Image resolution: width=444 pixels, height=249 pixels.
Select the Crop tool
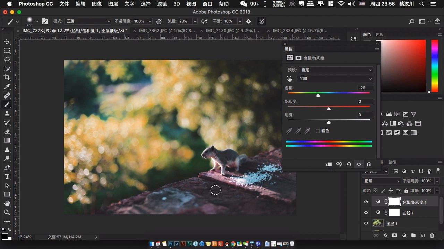pyautogui.click(x=7, y=77)
